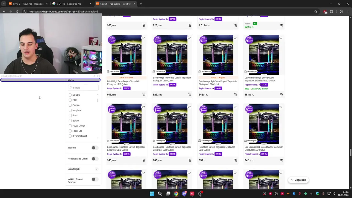View site information icon in address bar
The width and height of the screenshot is (352, 198).
click(25, 12)
